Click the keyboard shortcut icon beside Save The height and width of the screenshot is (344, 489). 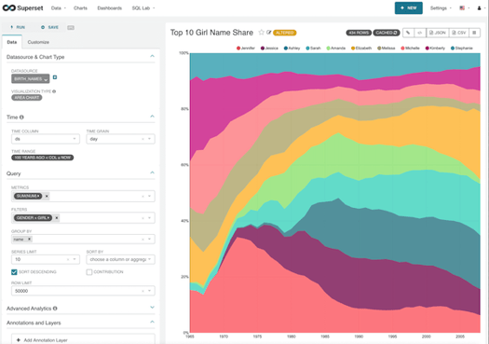click(71, 27)
